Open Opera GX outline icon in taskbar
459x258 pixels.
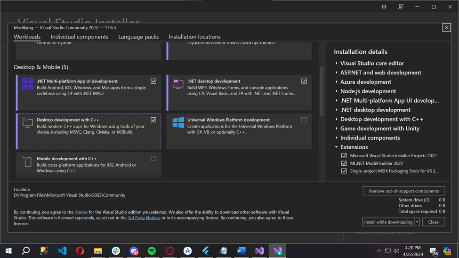169,250
